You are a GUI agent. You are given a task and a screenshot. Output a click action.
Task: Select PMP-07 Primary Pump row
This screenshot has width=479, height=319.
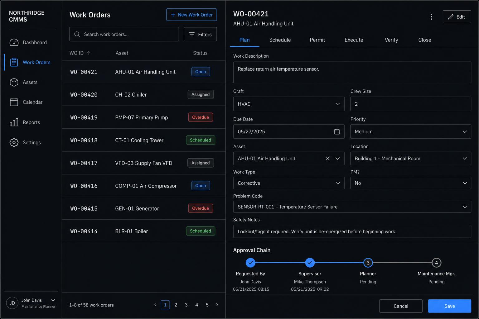[x=144, y=117]
